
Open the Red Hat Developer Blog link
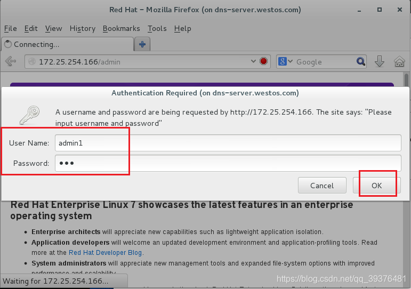click(x=105, y=253)
